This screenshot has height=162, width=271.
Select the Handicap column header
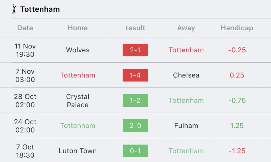pos(237,28)
